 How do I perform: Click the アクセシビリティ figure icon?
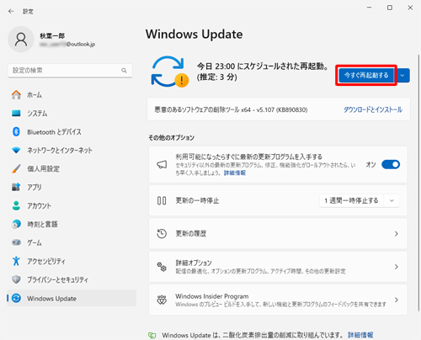tap(16, 261)
